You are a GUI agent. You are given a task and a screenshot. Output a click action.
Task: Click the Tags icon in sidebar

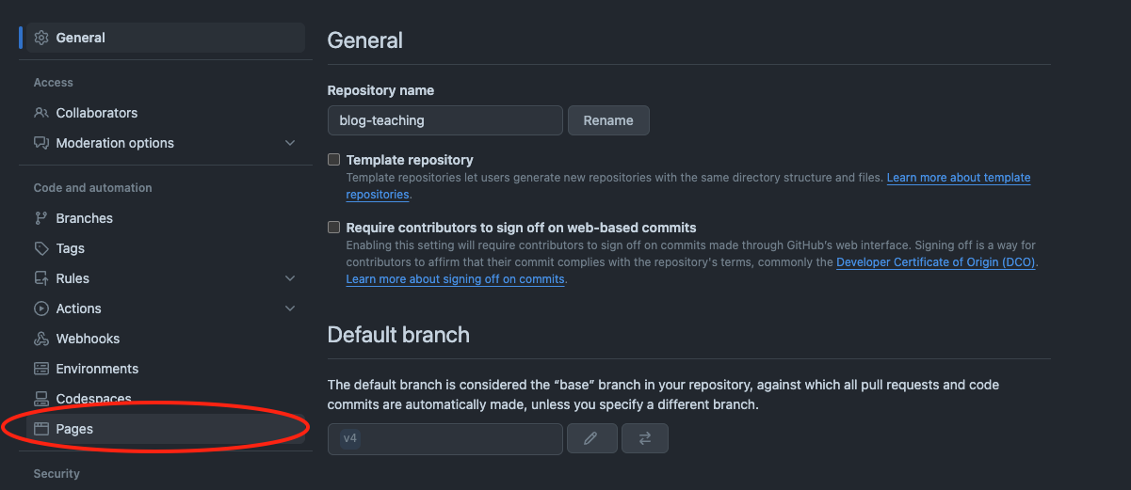click(x=41, y=248)
